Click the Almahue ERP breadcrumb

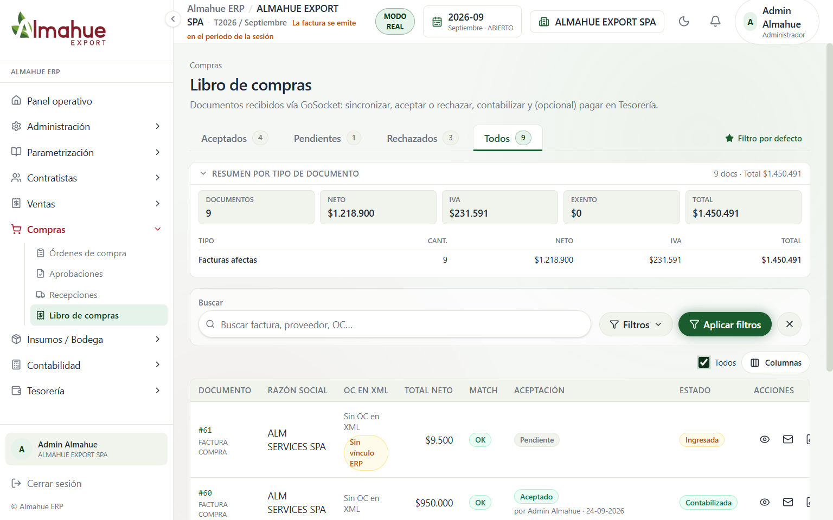tap(216, 9)
